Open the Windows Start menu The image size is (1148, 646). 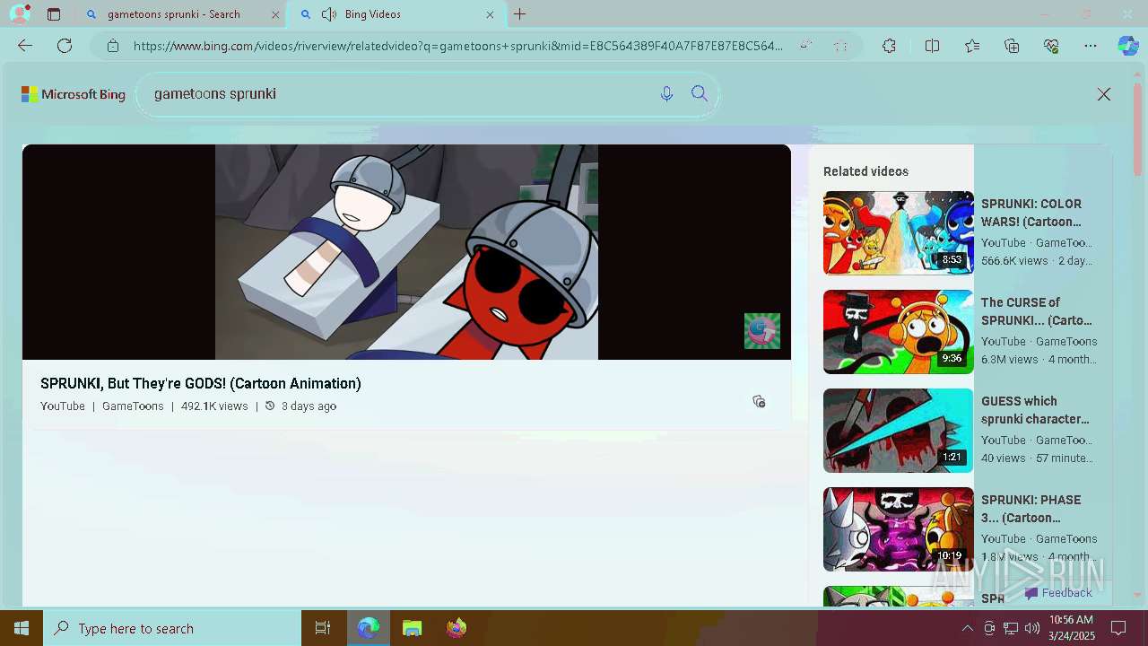22,628
